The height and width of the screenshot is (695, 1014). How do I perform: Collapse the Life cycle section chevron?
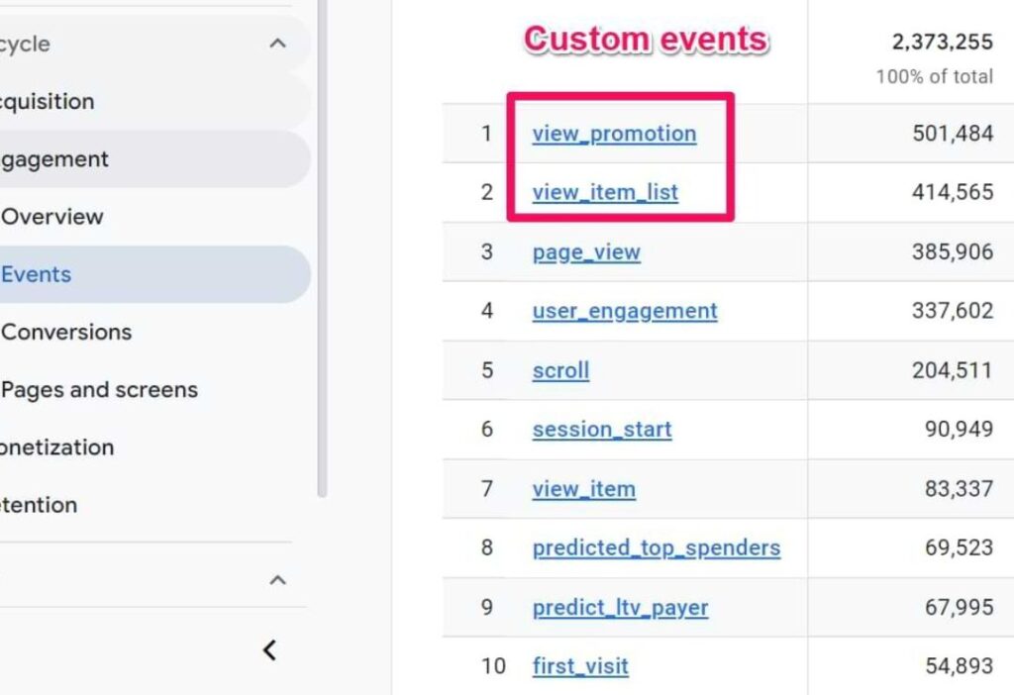[278, 43]
